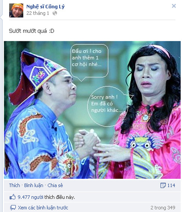The image size is (182, 212).
Task: Open the 114 shares count
Action: [171, 185]
